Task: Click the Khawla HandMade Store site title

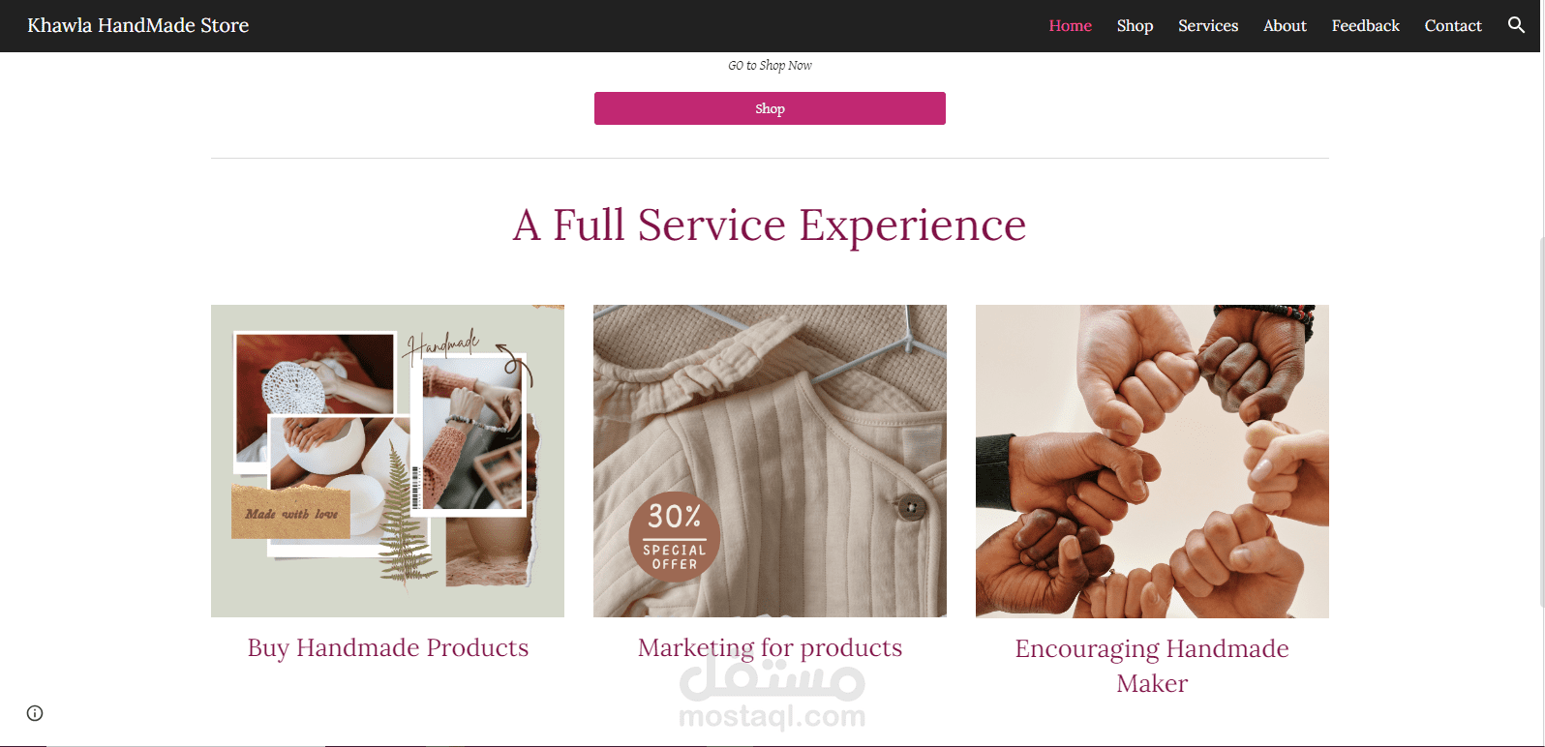Action: pyautogui.click(x=138, y=25)
